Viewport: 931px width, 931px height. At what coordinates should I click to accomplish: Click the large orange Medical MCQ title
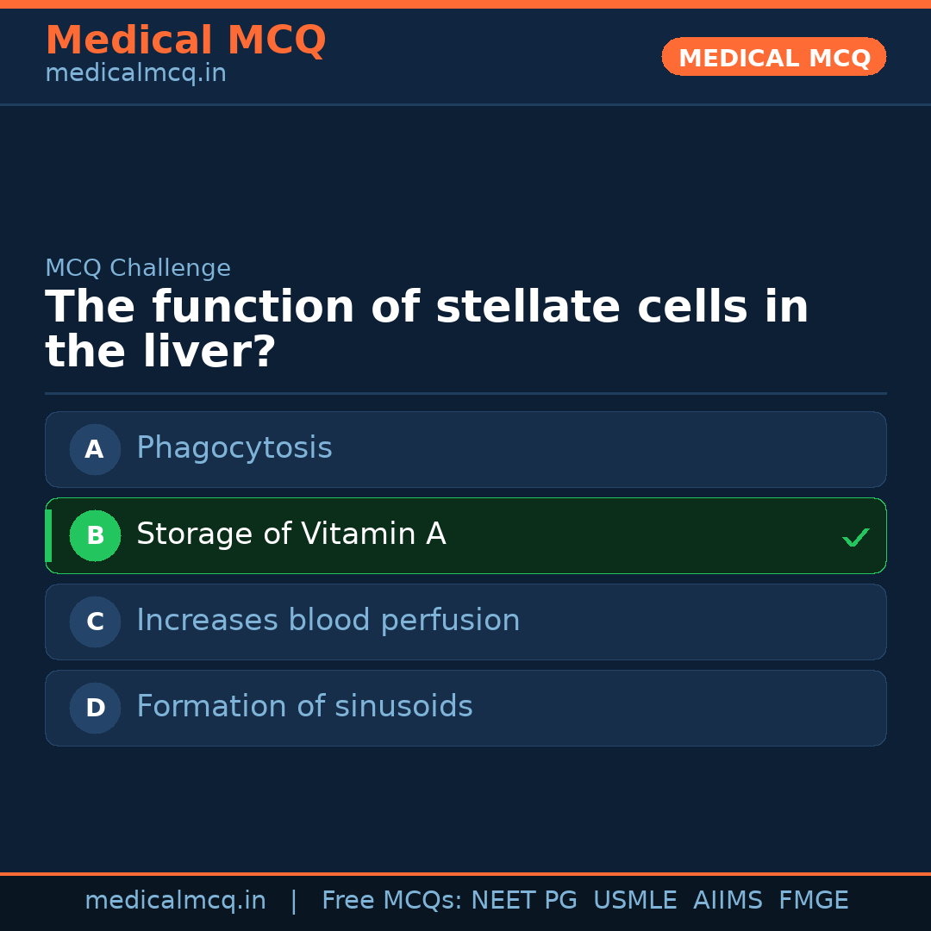pos(185,41)
